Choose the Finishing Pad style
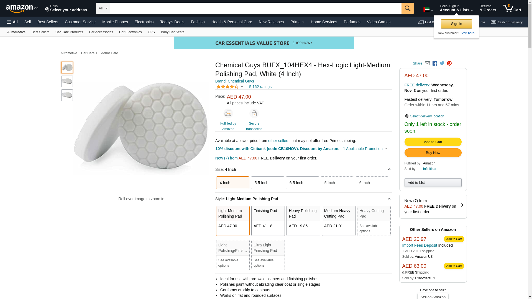 (268, 221)
